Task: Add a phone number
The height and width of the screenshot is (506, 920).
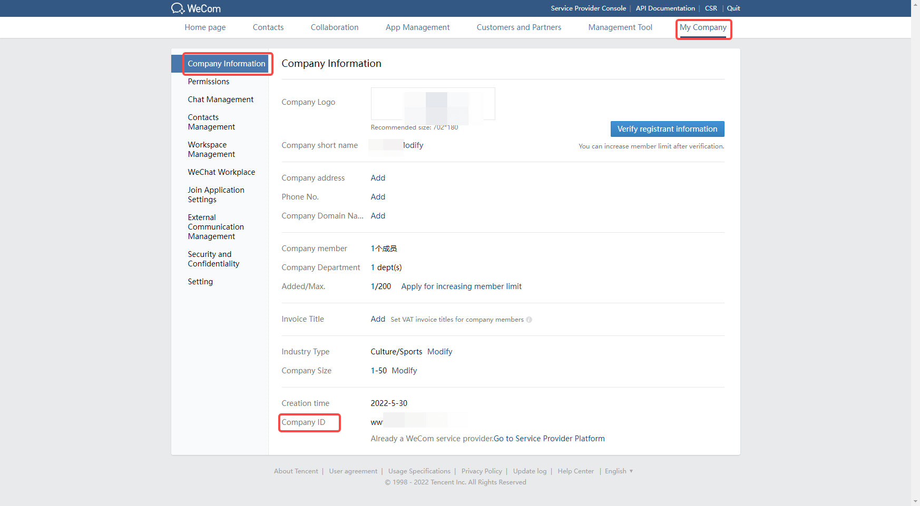Action: click(378, 197)
